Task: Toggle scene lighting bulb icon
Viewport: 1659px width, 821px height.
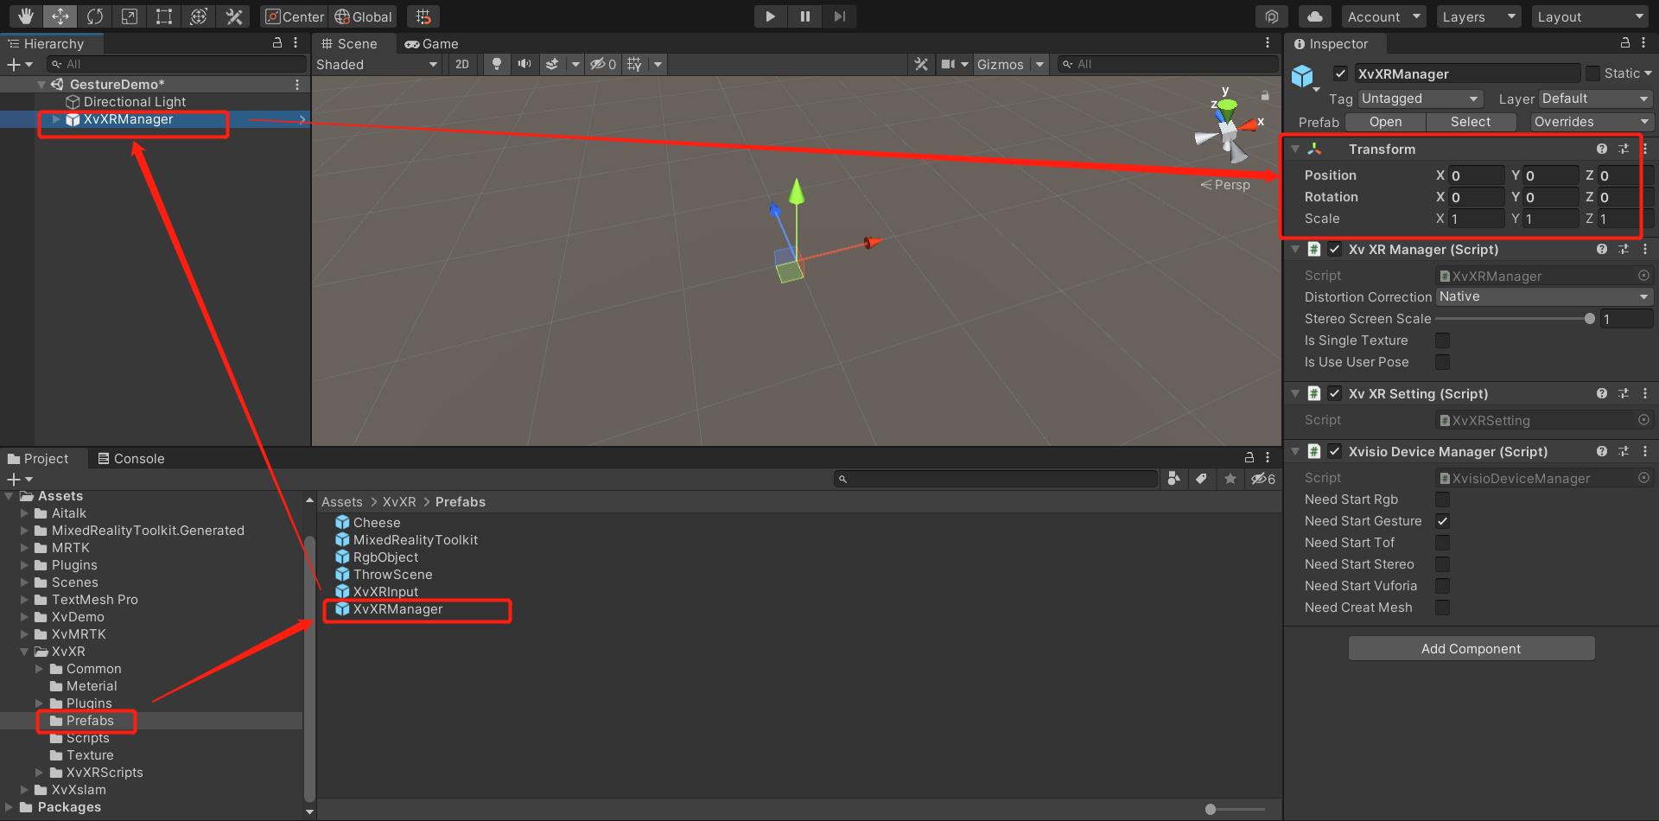Action: pos(497,64)
